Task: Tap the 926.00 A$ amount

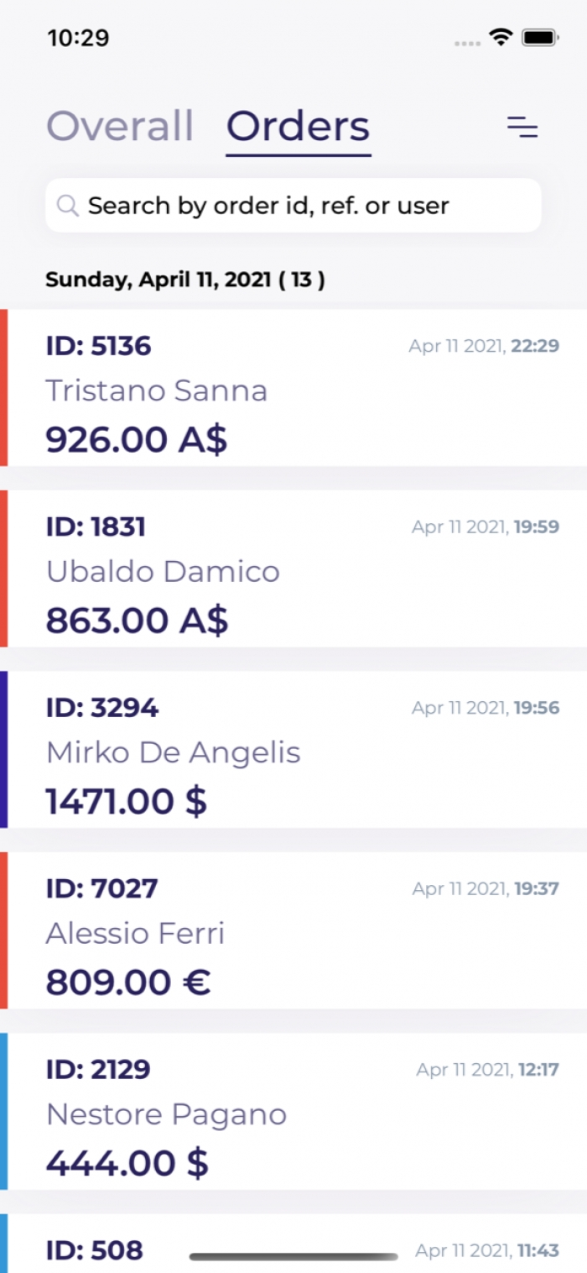Action: (137, 439)
